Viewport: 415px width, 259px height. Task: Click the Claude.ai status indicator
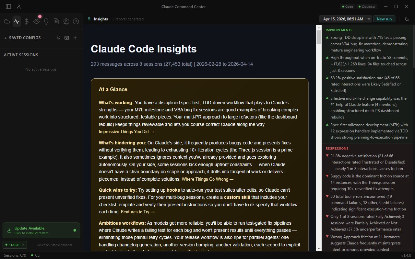pos(367,6)
